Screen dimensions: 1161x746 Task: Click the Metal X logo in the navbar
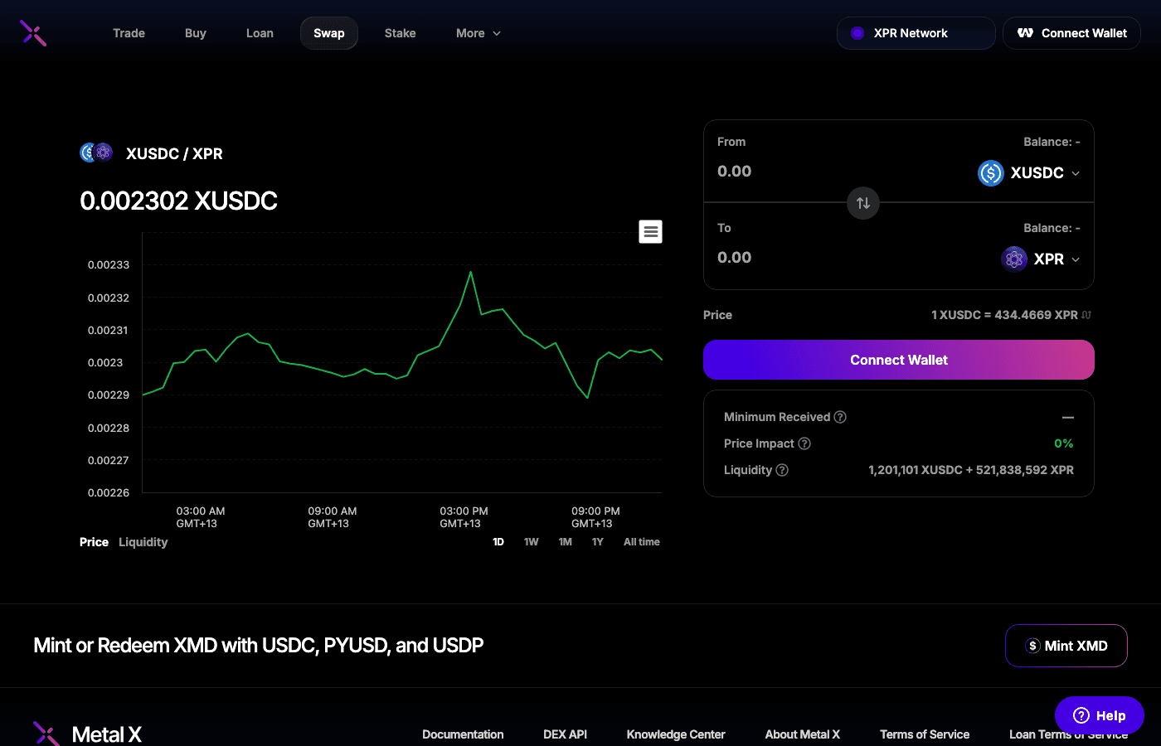(x=32, y=33)
